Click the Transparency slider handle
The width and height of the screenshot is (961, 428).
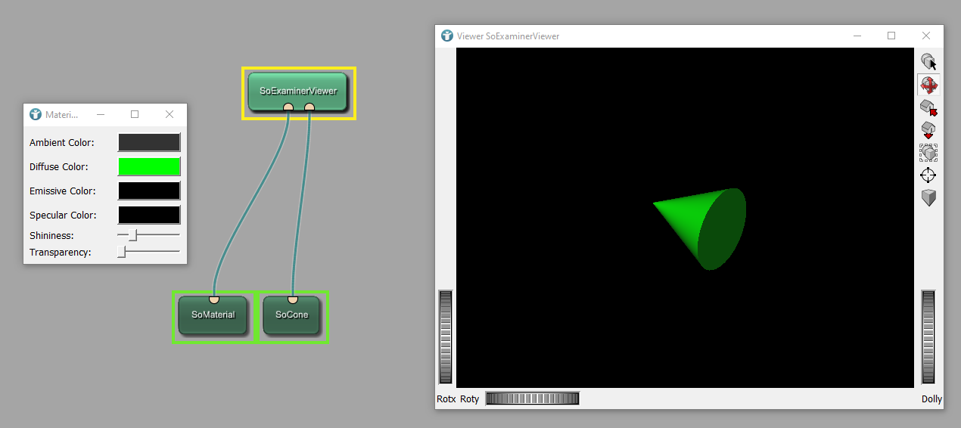click(122, 253)
